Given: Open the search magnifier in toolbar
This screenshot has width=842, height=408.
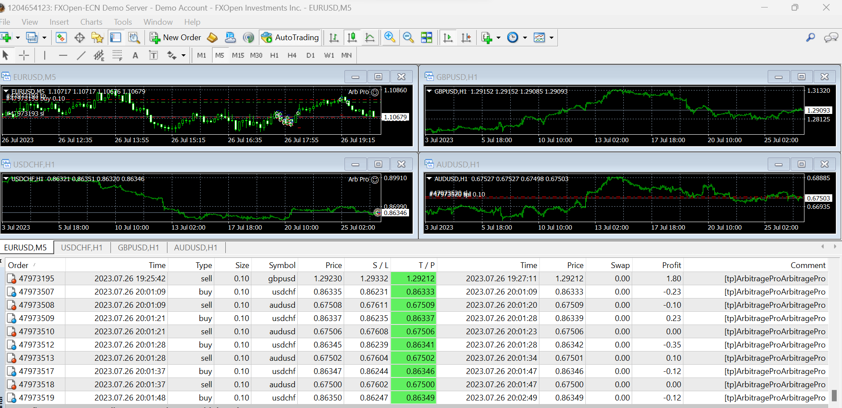Looking at the screenshot, I should tap(810, 38).
